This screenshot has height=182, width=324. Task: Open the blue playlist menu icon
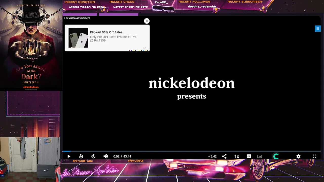point(317,29)
